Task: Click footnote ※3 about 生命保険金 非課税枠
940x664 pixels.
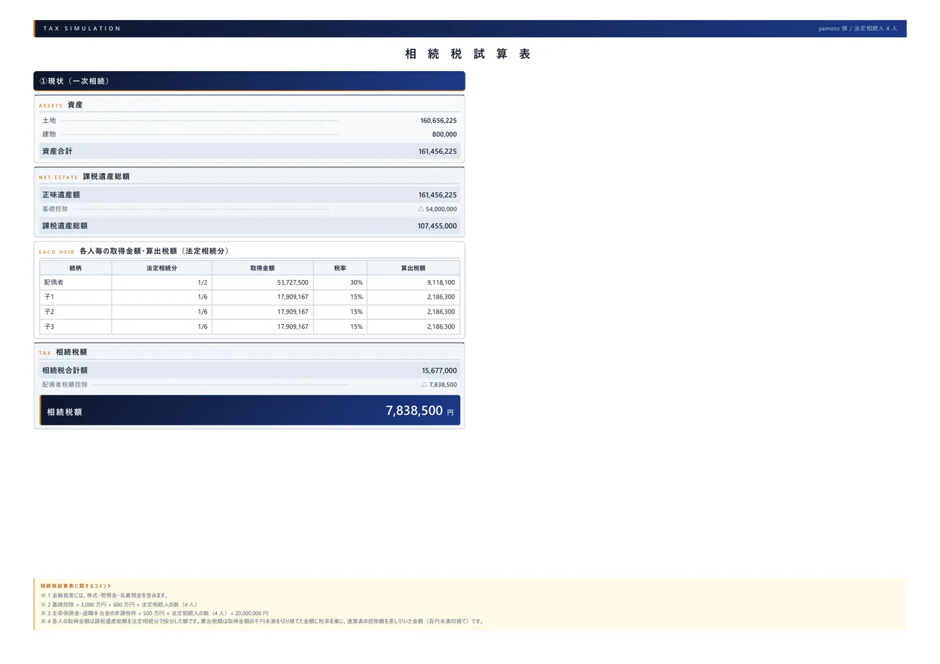Action: (154, 613)
